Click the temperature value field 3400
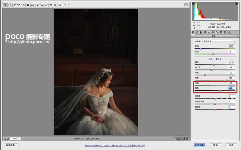Image resolution: width=241 pixels, height=150 pixels. pyautogui.click(x=231, y=46)
